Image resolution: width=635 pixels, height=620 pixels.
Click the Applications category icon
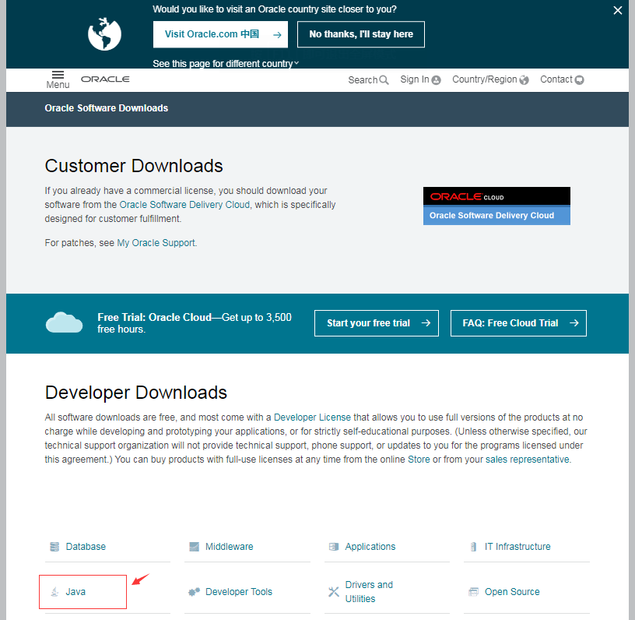click(334, 547)
